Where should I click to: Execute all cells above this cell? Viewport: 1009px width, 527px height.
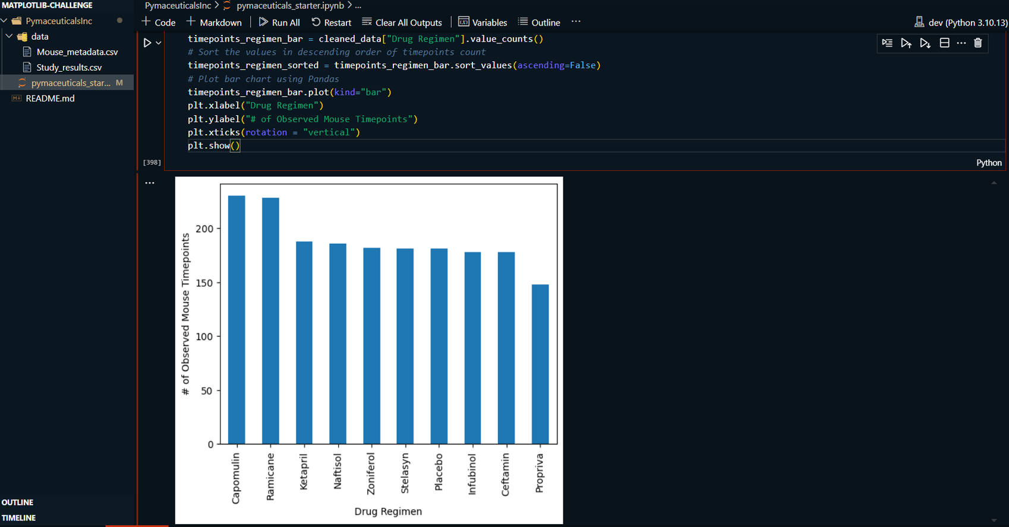click(x=906, y=43)
